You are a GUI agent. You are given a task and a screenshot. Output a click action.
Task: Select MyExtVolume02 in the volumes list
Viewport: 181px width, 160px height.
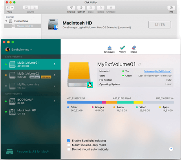click(x=31, y=75)
